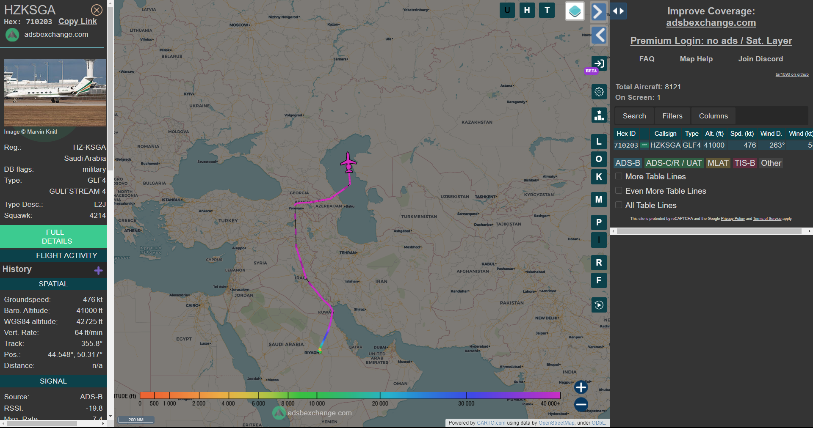
Task: Open Premium Login link
Action: pyautogui.click(x=711, y=41)
